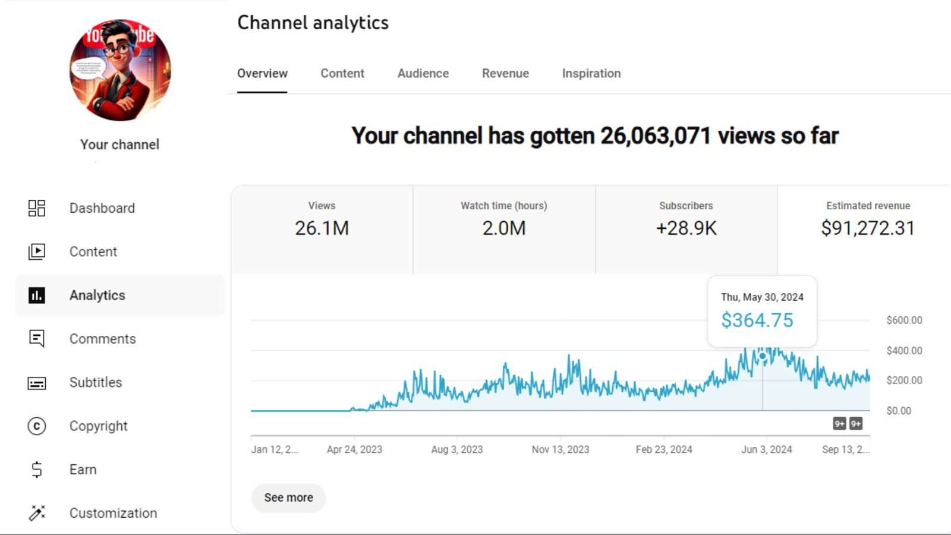Click the +28.9K subscribers value
Screen dimensions: 951x535
(687, 228)
